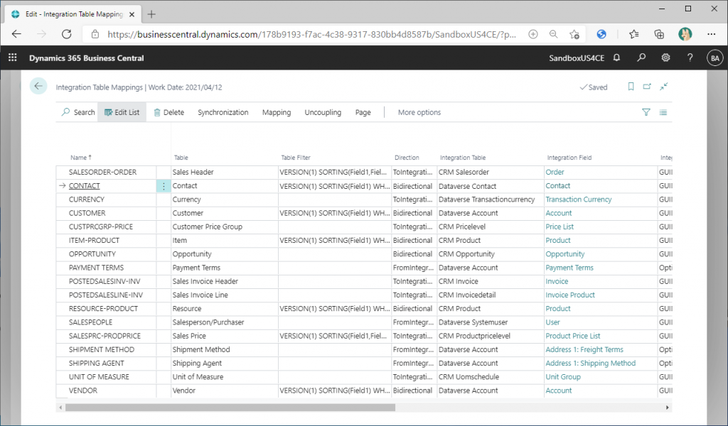Screen dimensions: 728x426
Task: Open the settings gear icon
Action: tap(665, 58)
